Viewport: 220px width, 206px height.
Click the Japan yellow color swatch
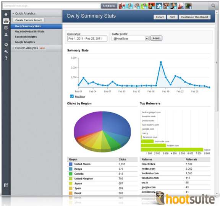(x=71, y=183)
